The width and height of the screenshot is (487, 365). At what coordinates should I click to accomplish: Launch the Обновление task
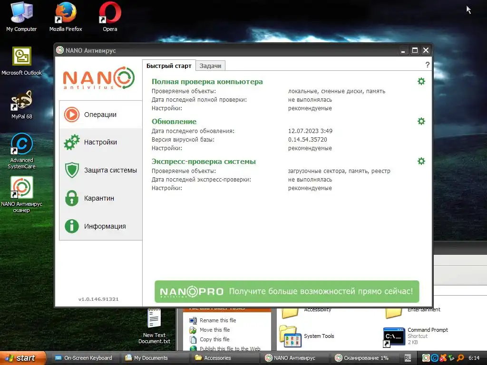click(x=174, y=121)
